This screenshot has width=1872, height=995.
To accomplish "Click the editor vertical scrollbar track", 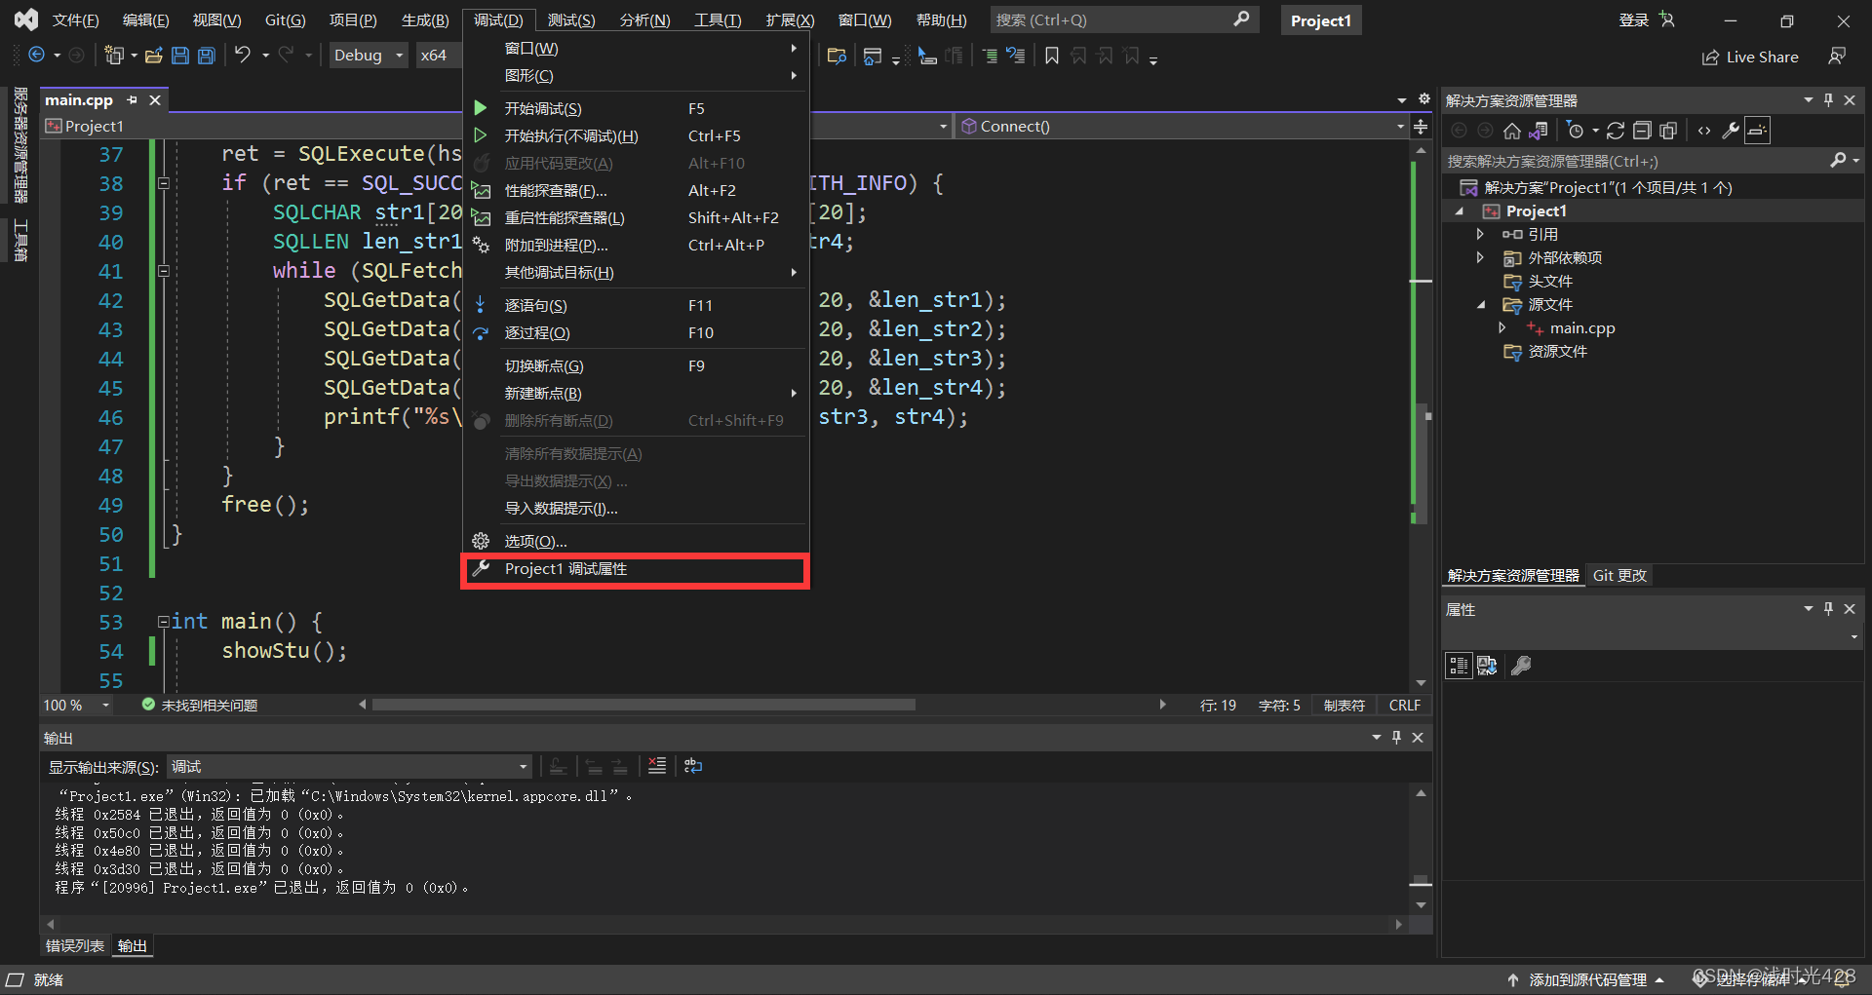I will click(1422, 417).
